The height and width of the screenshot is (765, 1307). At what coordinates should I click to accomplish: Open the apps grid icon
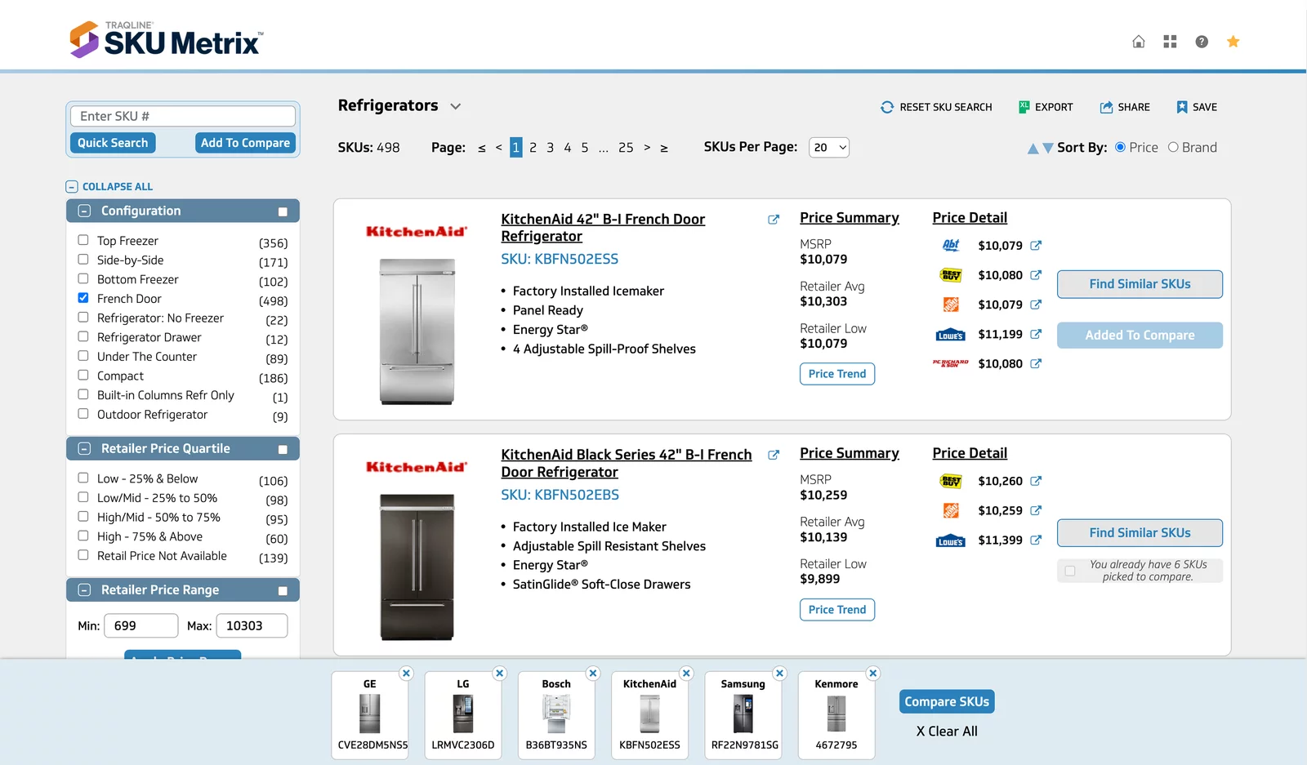tap(1170, 42)
